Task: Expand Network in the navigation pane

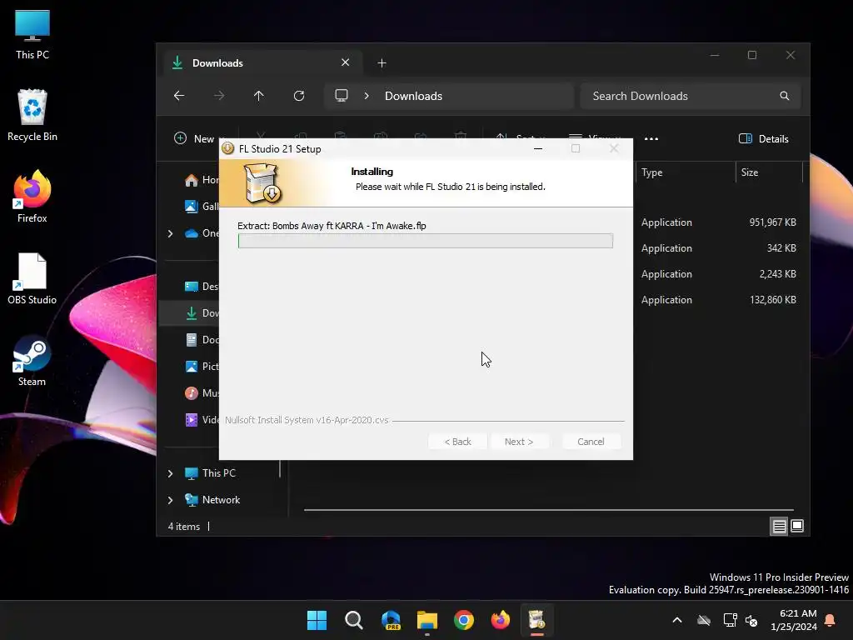Action: tap(170, 500)
